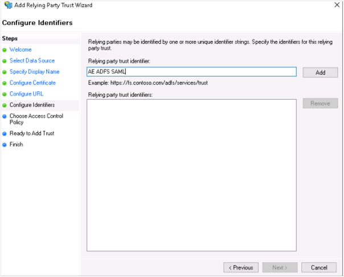Click the wizard icon in the title bar
This screenshot has width=344, height=277.
coord(7,5)
